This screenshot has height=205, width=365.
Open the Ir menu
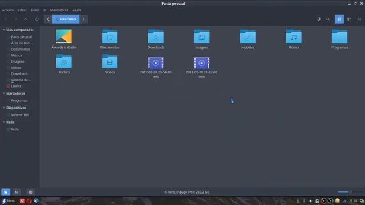tap(44, 10)
